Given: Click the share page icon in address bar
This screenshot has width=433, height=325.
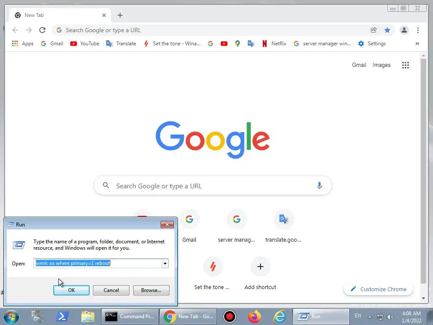Looking at the screenshot, I should click(x=374, y=30).
